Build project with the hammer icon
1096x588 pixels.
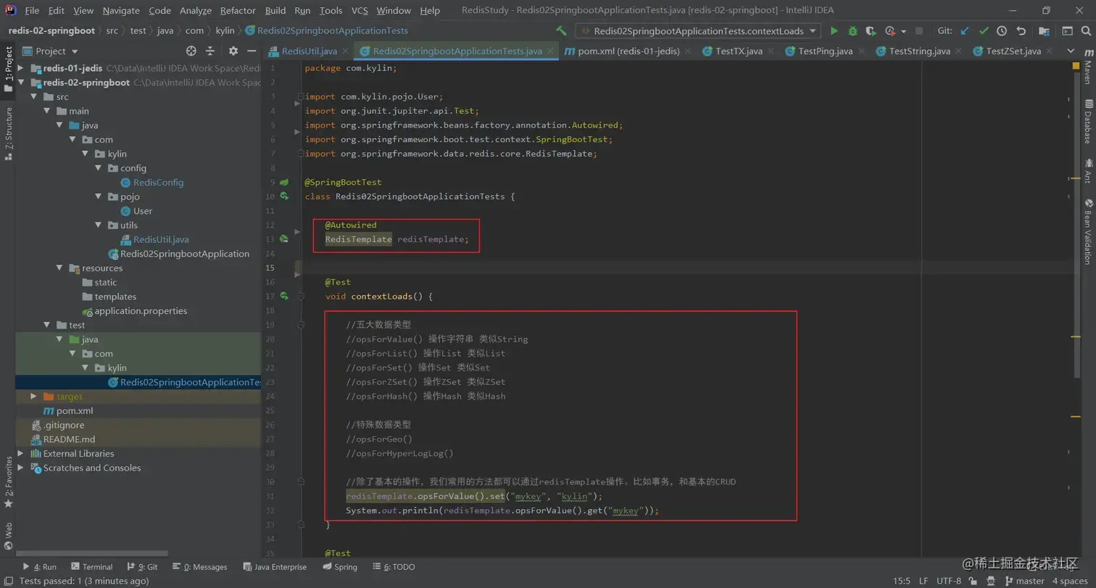coord(561,31)
